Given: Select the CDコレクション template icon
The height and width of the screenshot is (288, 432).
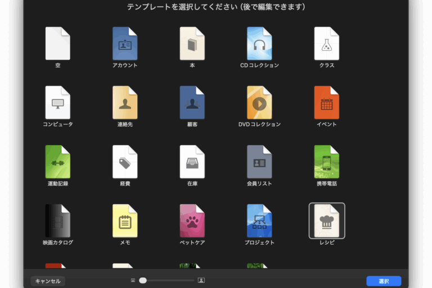Looking at the screenshot, I should pos(259,44).
